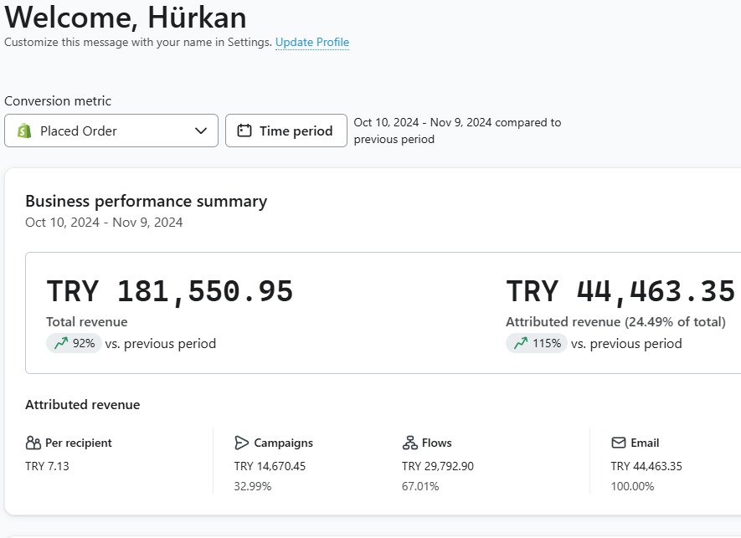
Task: Click the Per recipient people icon
Action: [x=33, y=443]
